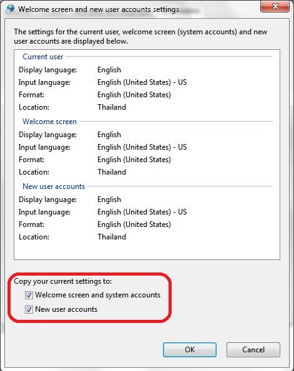This screenshot has height=371, width=294.
Task: Dismiss the dialog using the Cancel button
Action: tap(253, 349)
